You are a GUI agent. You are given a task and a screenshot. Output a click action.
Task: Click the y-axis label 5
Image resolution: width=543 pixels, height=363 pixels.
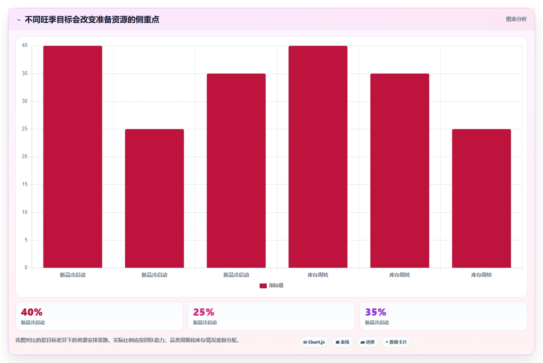click(x=26, y=240)
